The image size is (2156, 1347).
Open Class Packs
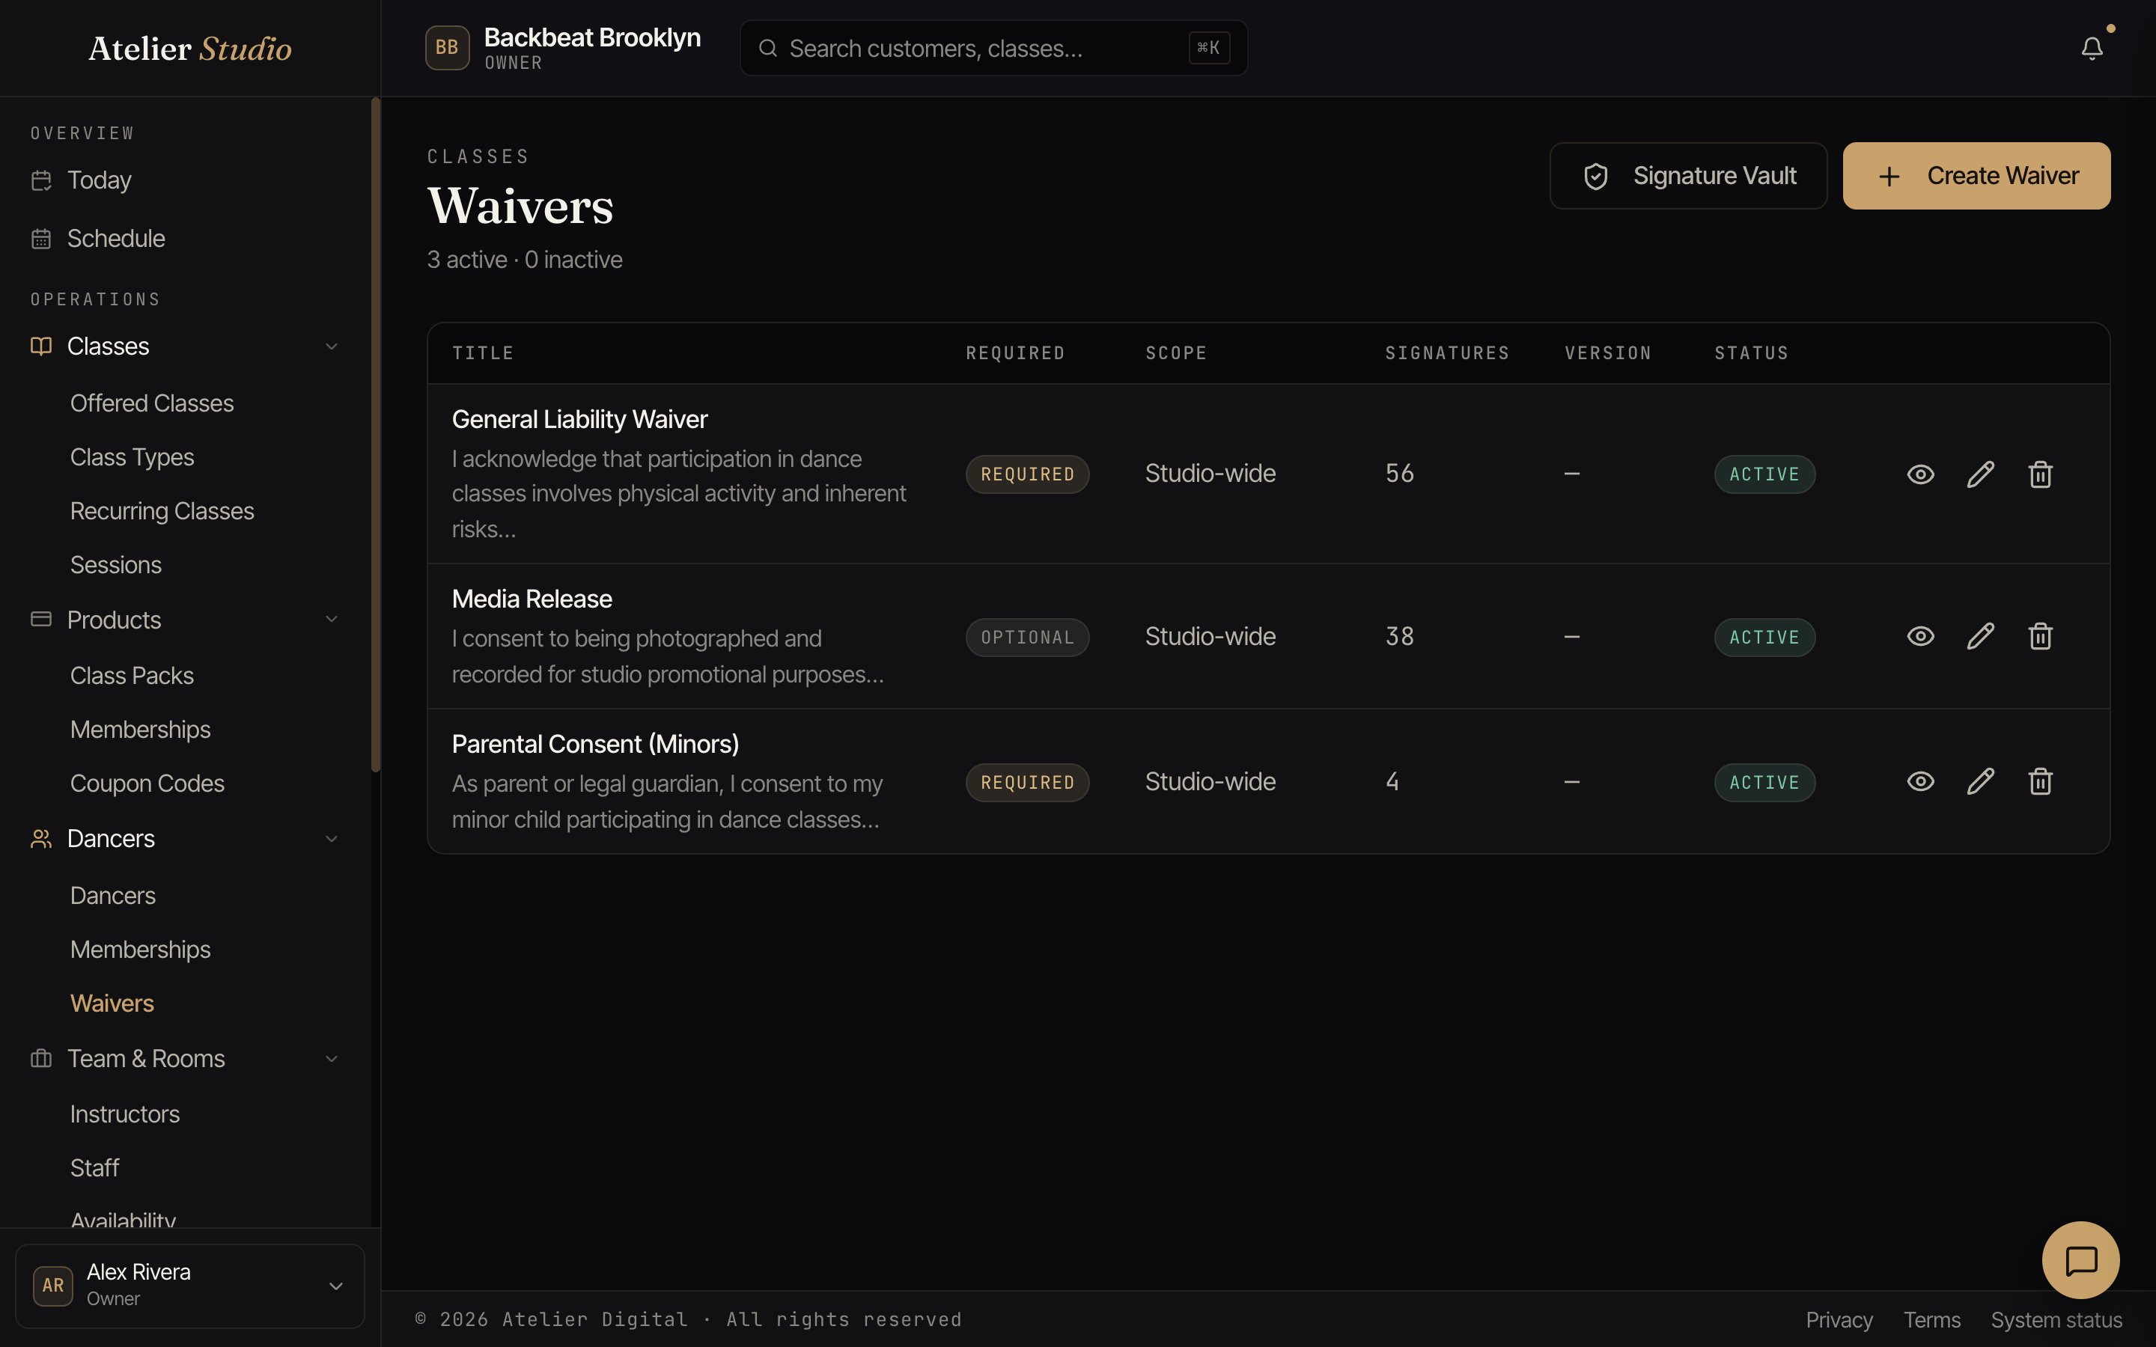[x=132, y=676]
